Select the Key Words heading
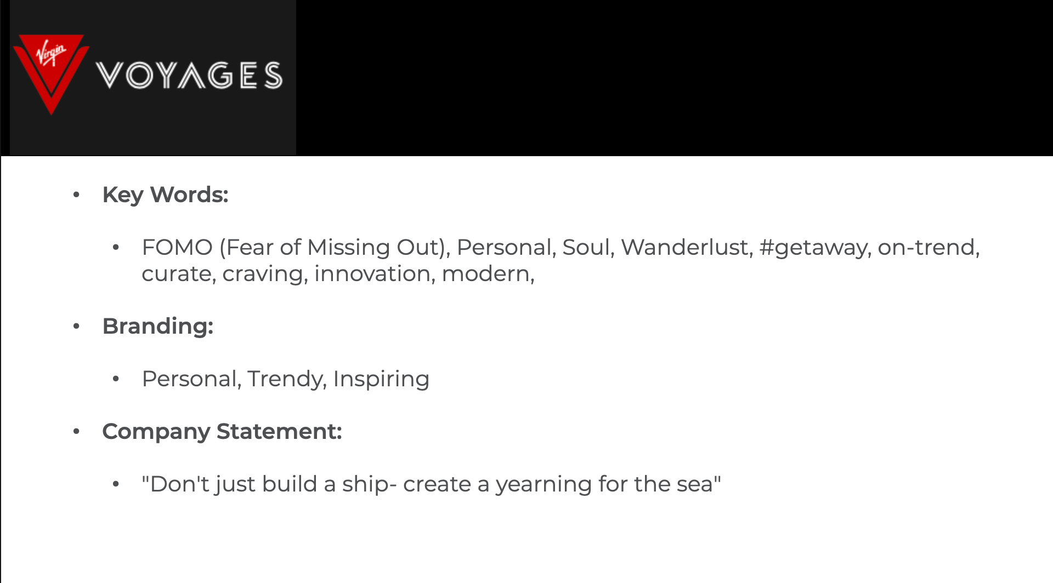 (165, 195)
